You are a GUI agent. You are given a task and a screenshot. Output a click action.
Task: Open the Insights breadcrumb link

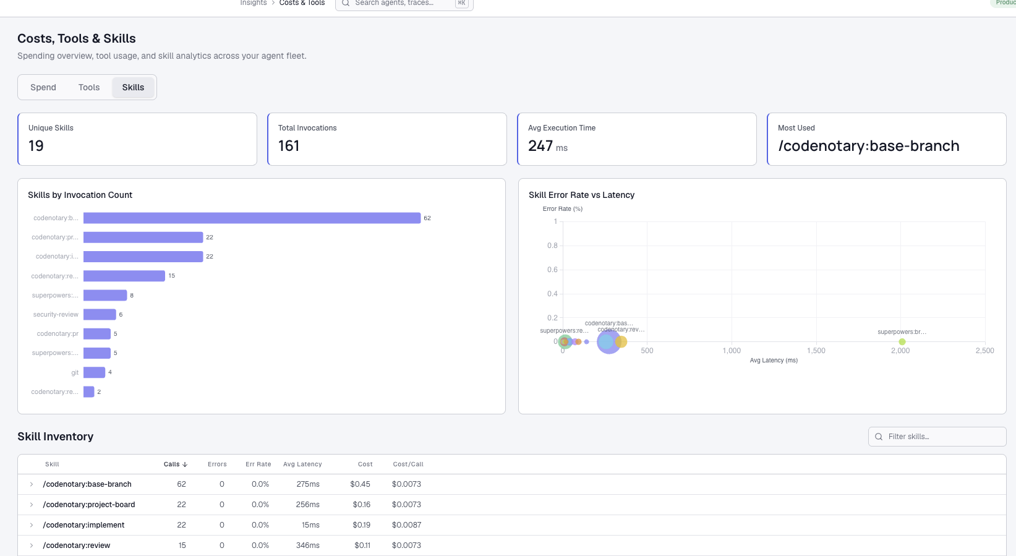click(x=254, y=3)
